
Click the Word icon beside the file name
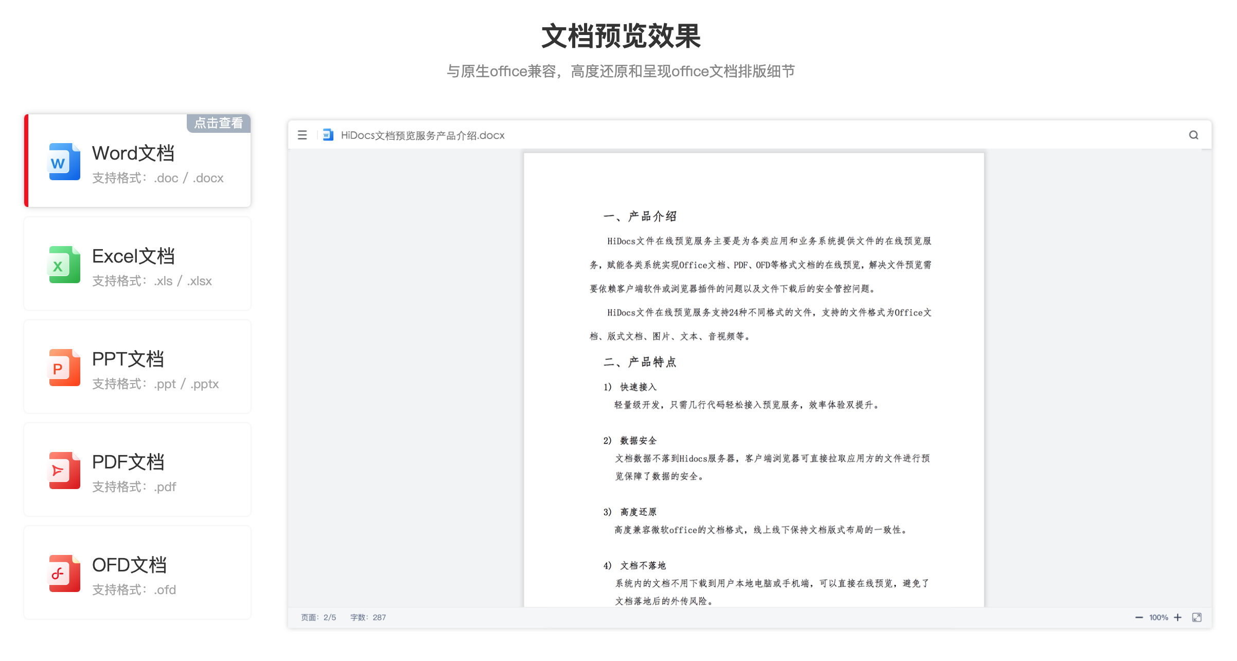point(327,134)
